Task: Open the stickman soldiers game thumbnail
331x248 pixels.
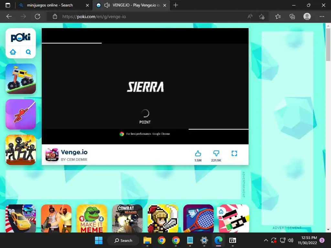Action: 21,150
